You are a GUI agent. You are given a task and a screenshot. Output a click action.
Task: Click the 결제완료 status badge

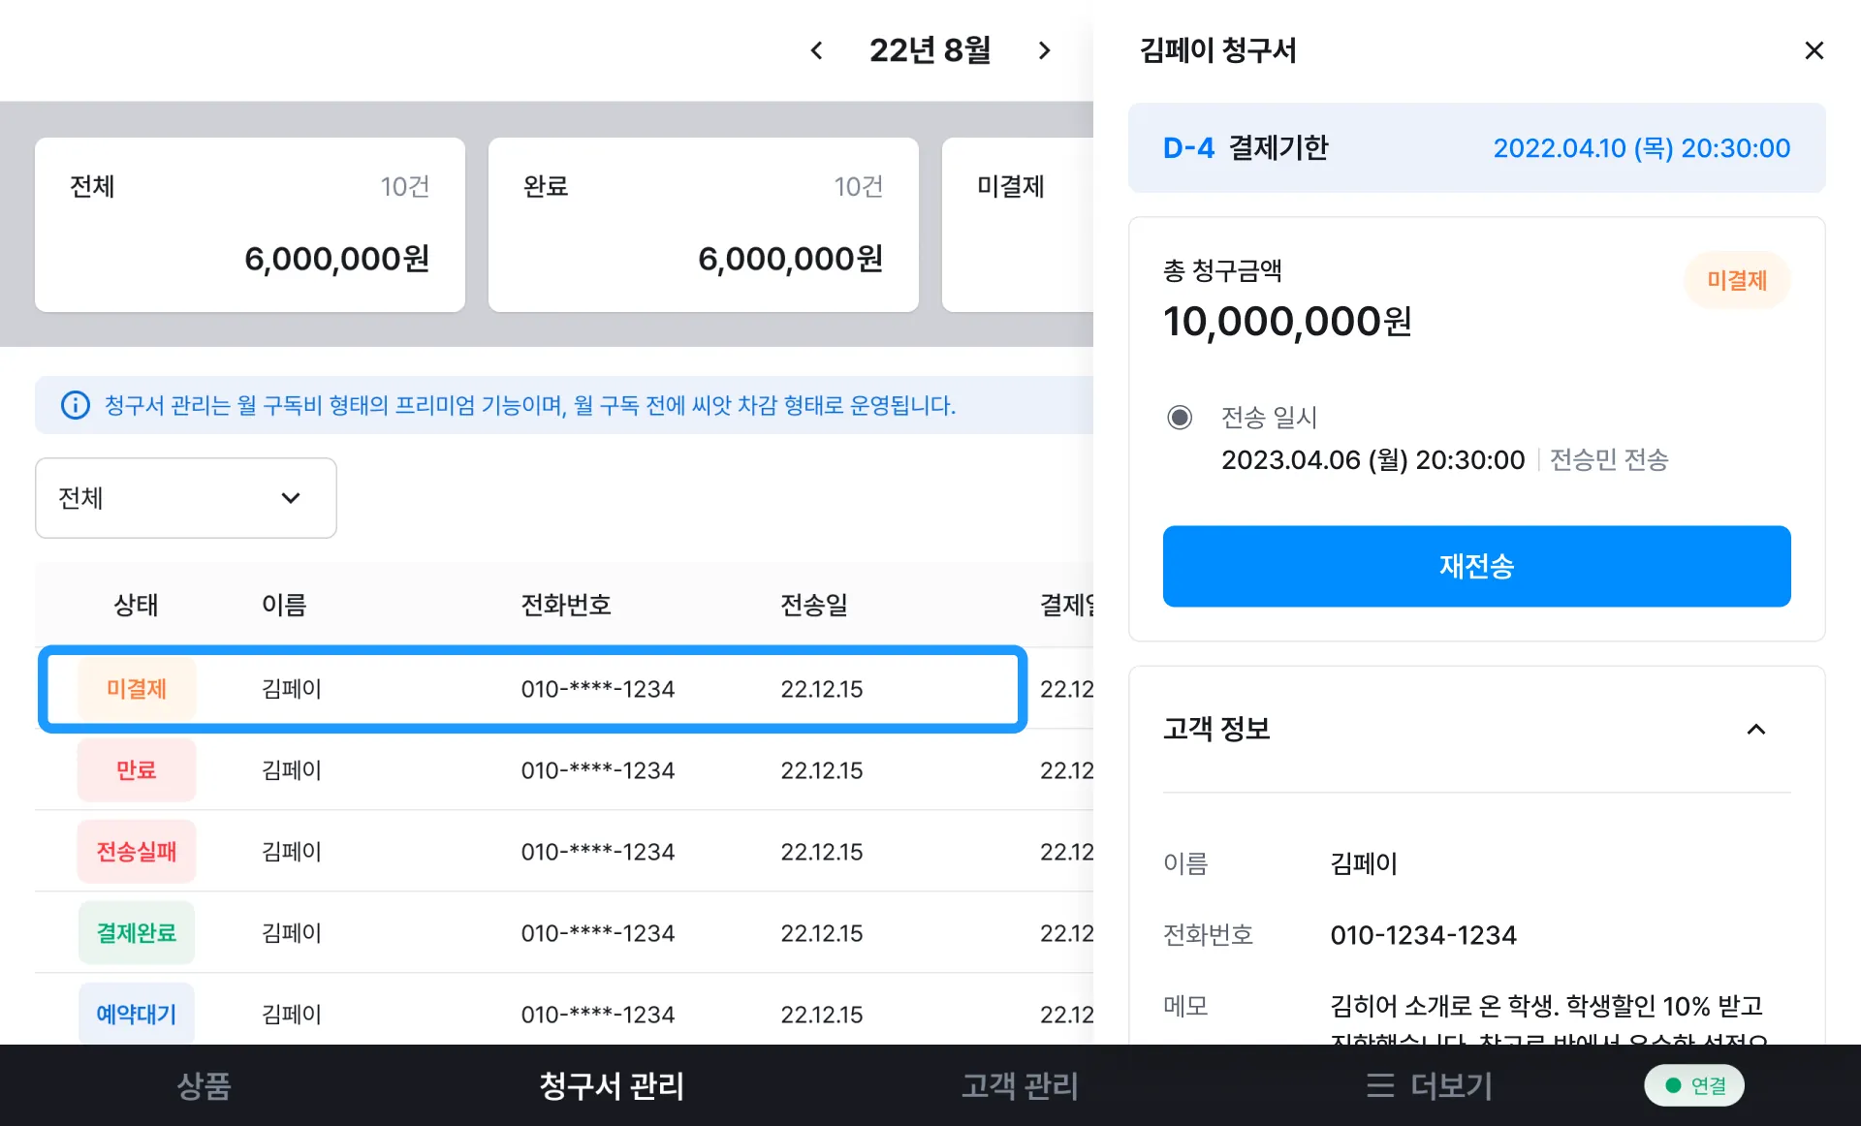pyautogui.click(x=137, y=933)
